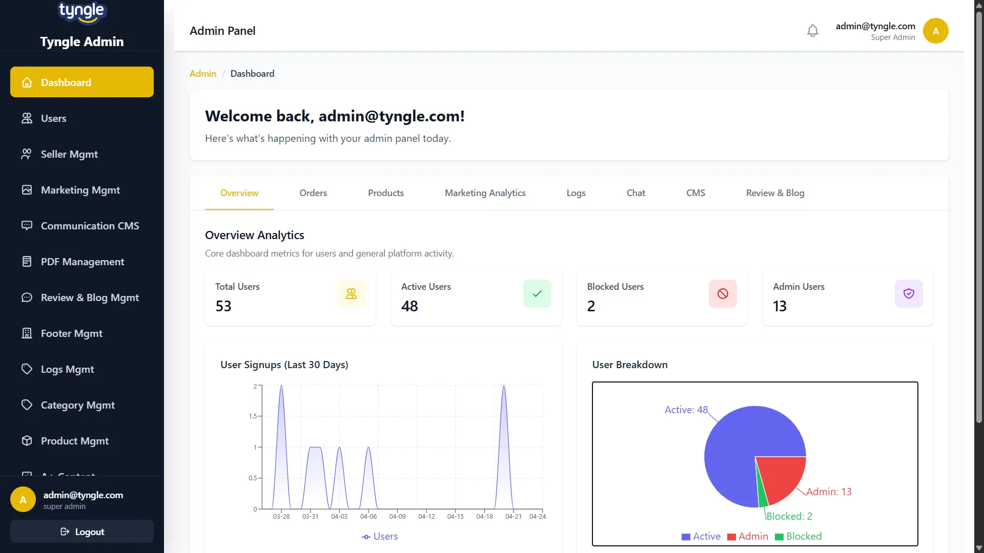Switch to the Products tab

[x=386, y=193]
